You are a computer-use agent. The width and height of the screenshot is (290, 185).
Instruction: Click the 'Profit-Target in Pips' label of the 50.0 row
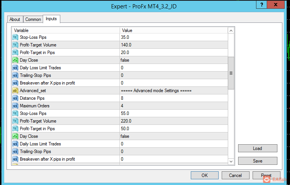click(37, 129)
